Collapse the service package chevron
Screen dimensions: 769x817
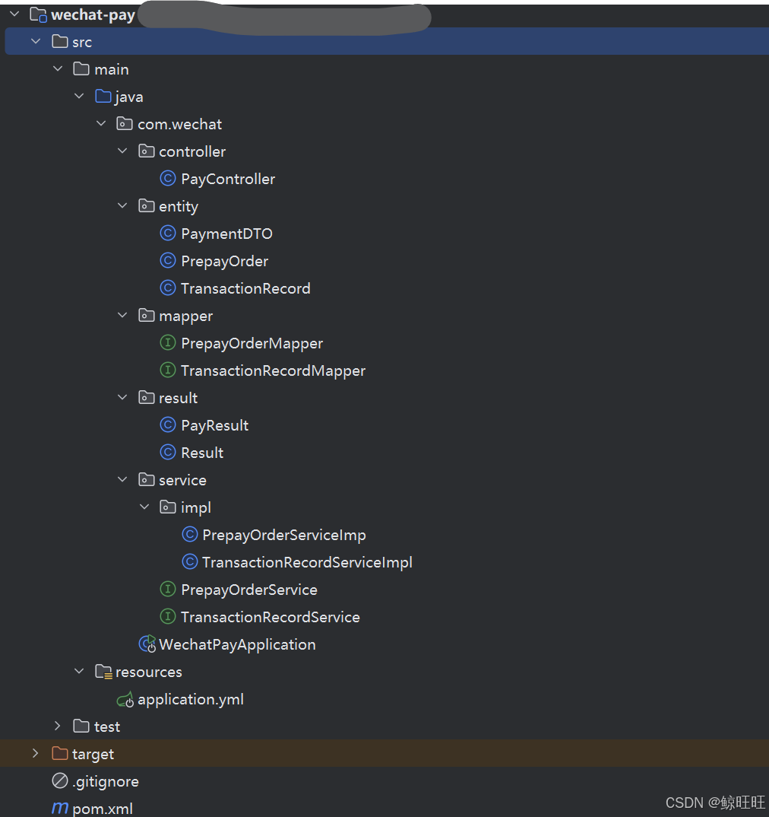pyautogui.click(x=122, y=479)
